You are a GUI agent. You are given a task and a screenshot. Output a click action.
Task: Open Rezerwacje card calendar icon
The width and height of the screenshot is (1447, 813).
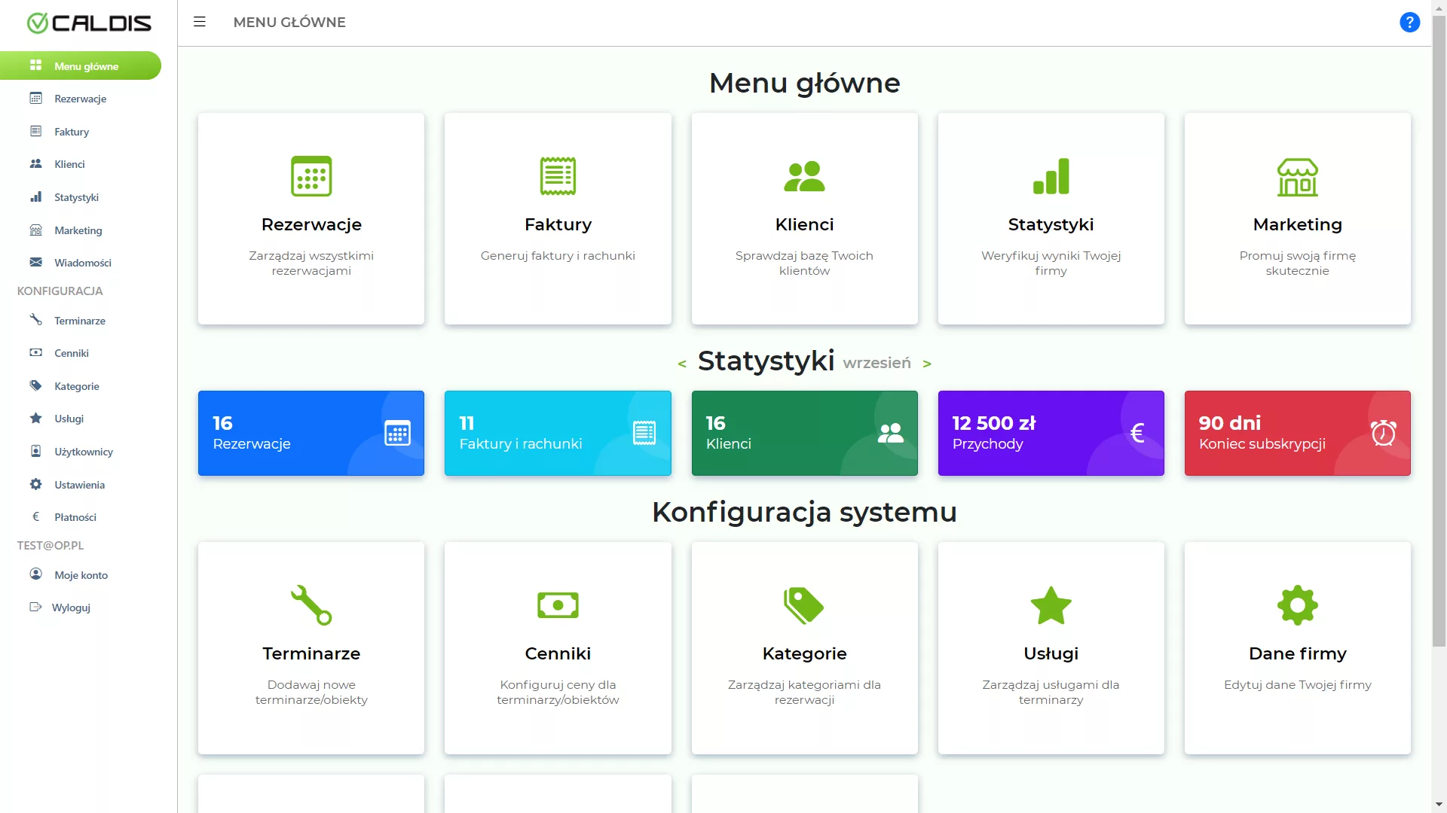point(311,176)
